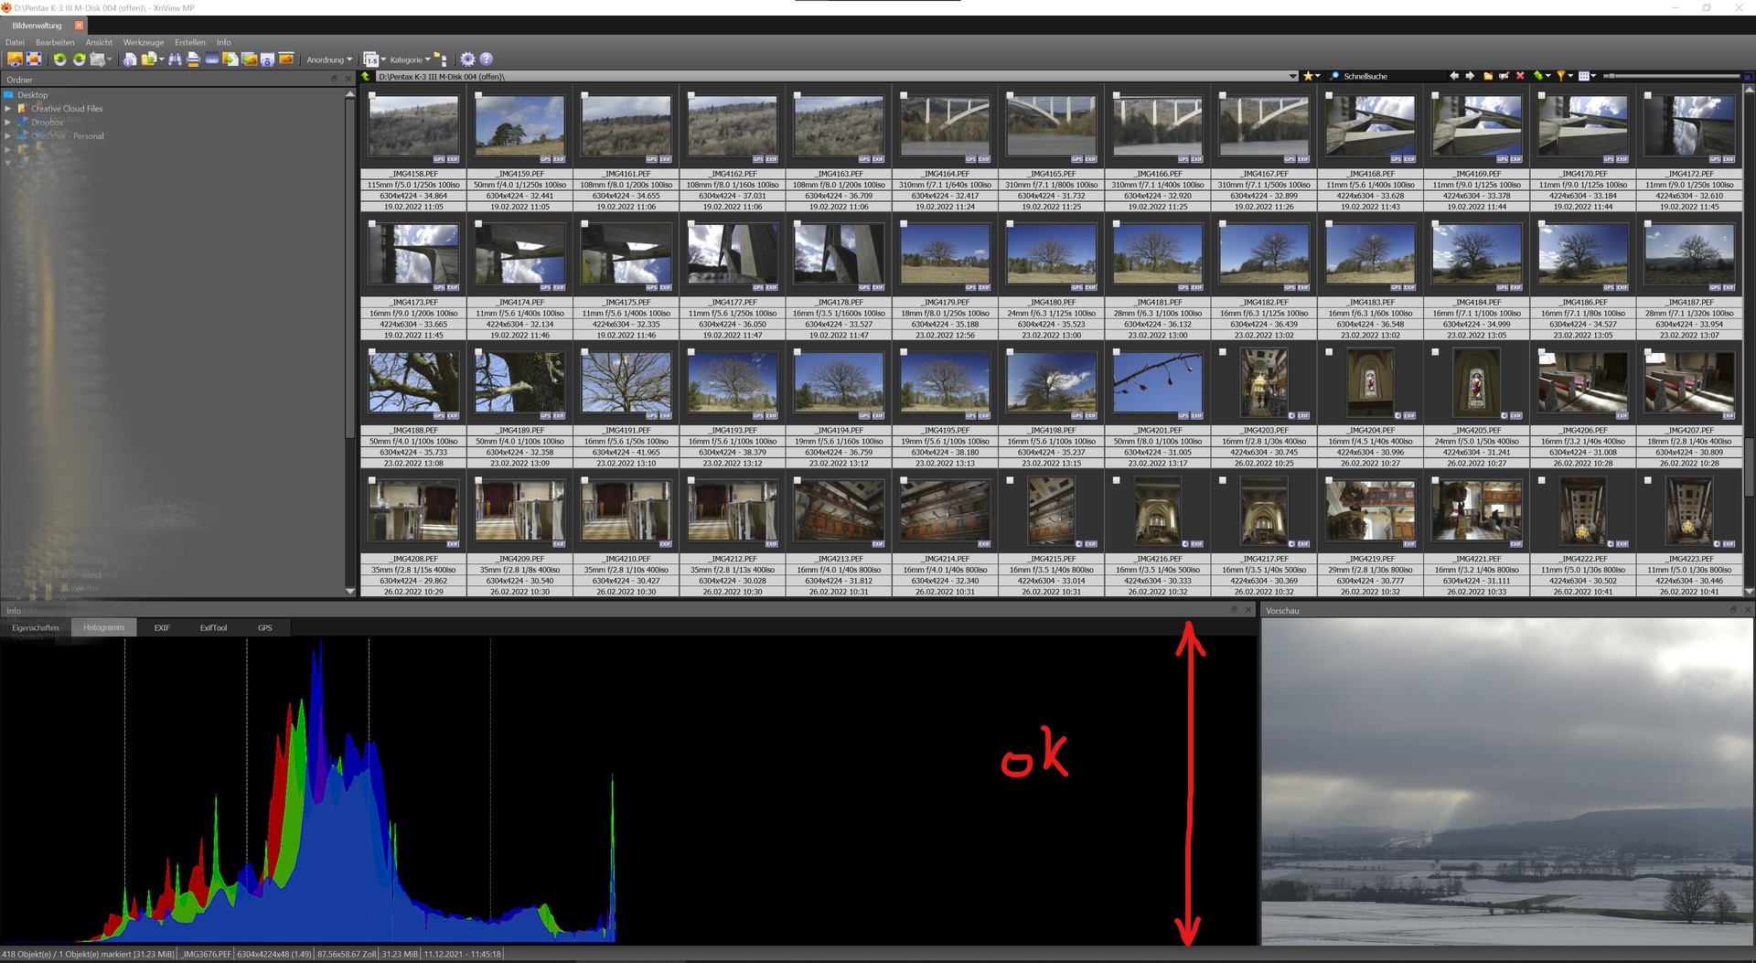Switch to the EXIF tab
Image resolution: width=1756 pixels, height=963 pixels.
[162, 627]
